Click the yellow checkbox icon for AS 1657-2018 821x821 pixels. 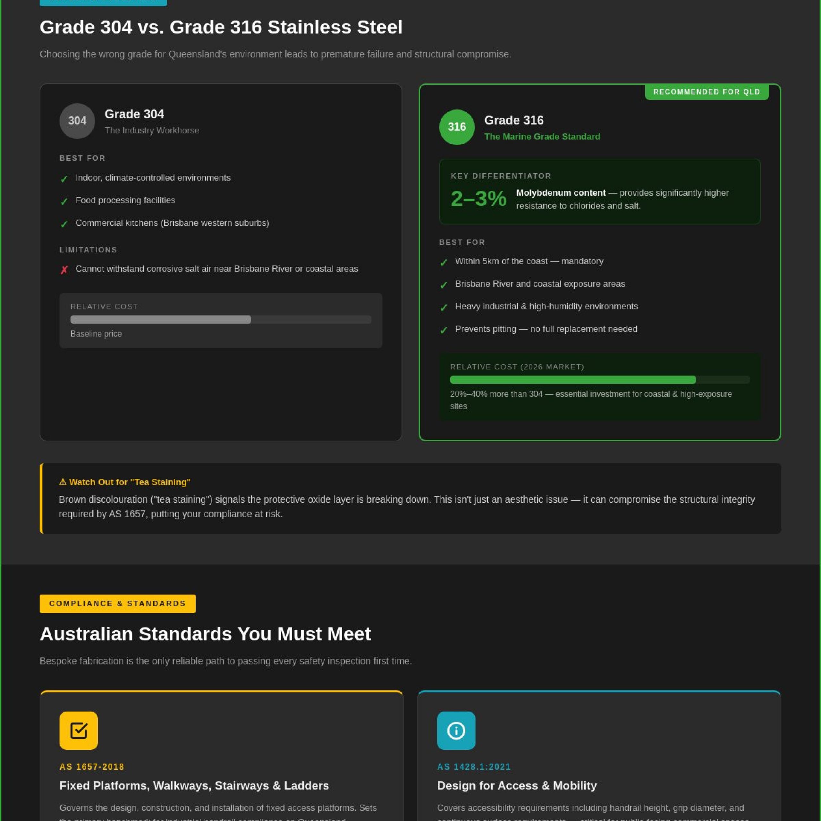tap(79, 731)
